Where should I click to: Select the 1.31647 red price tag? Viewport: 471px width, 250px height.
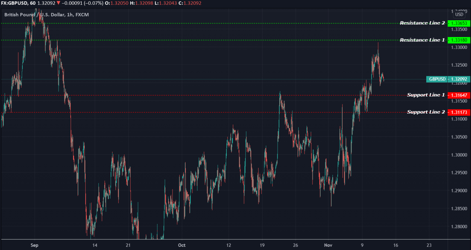pyautogui.click(x=459, y=95)
